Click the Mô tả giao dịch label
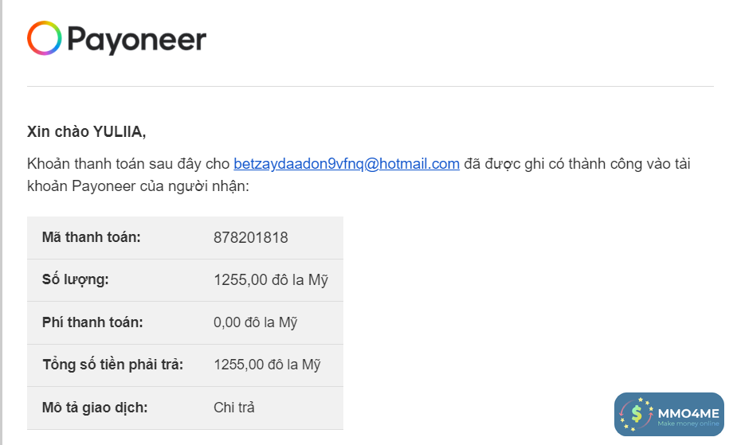 pos(95,408)
